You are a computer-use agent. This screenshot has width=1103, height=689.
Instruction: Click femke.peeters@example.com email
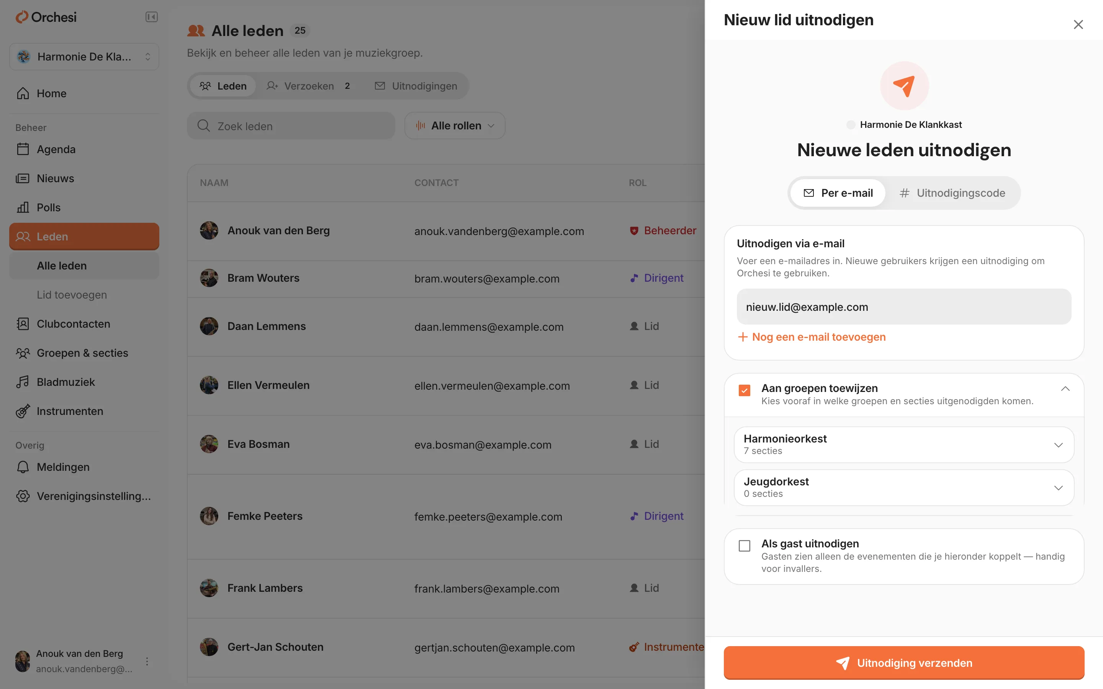488,516
